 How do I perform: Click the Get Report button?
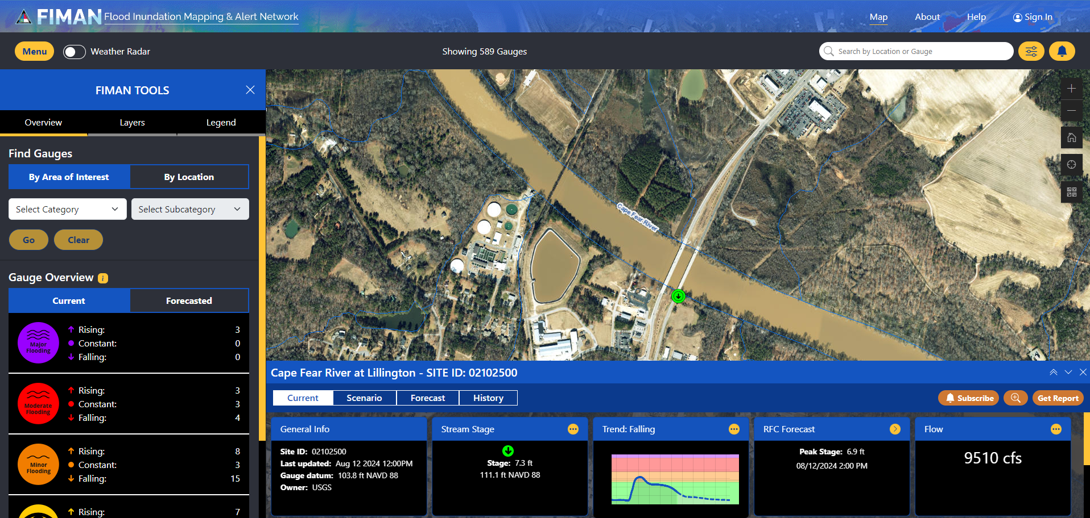pyautogui.click(x=1058, y=398)
